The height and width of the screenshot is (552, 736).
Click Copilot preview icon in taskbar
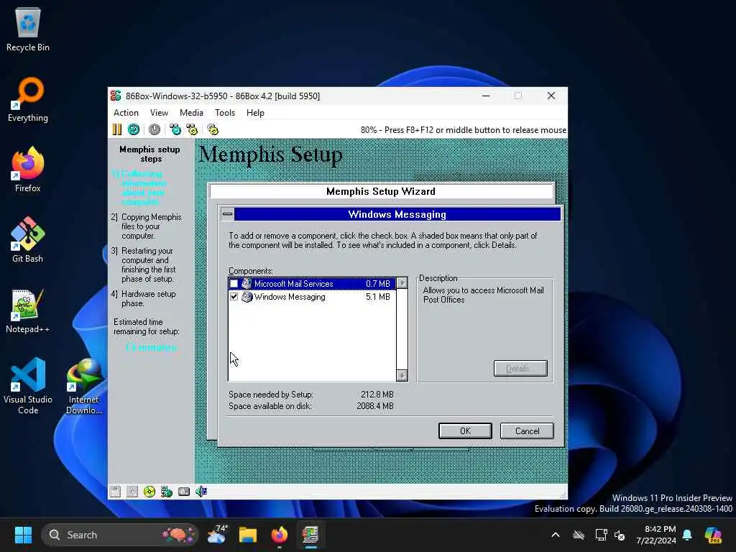tap(713, 535)
